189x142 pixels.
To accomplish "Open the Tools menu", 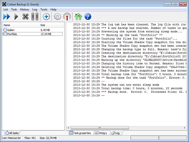I will click(x=44, y=9).
